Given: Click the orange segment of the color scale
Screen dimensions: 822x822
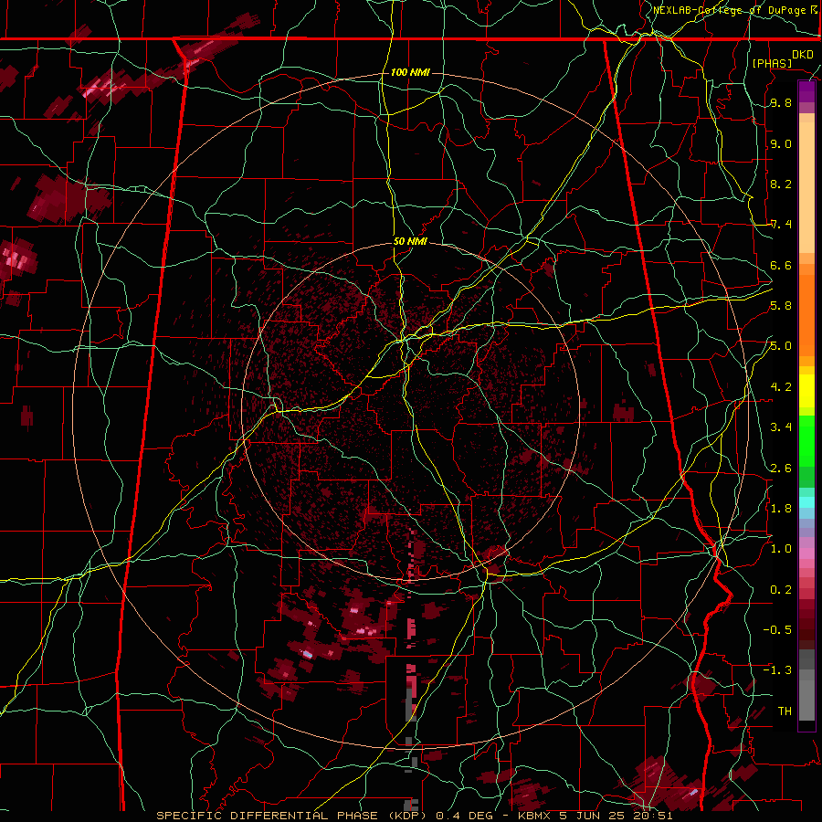Looking at the screenshot, I should (x=806, y=314).
